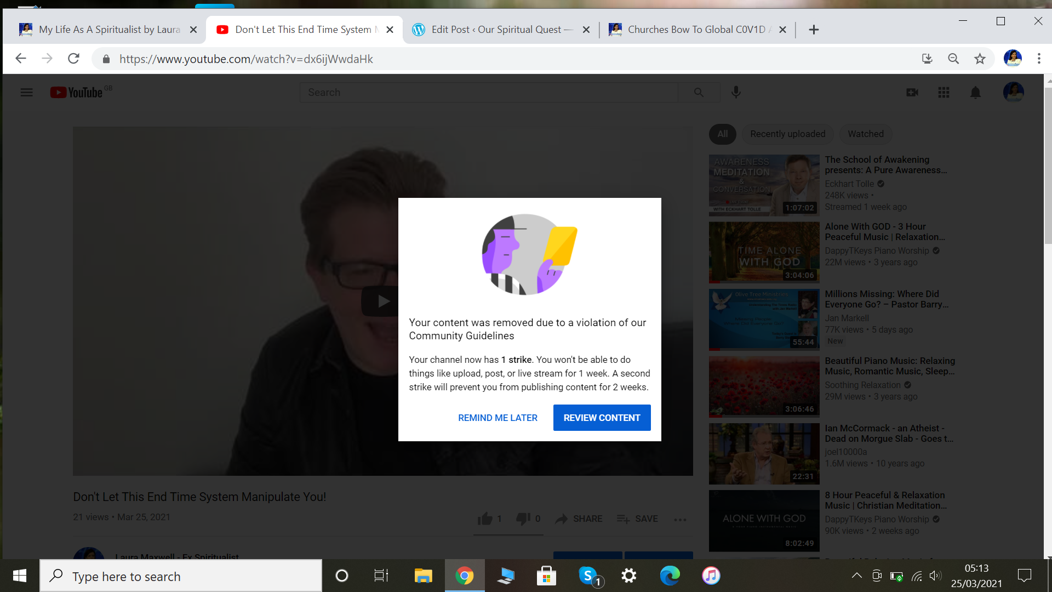Click the Review Content button

(602, 418)
